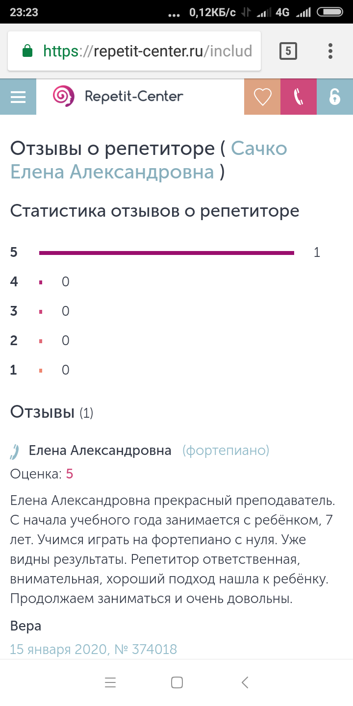Select the 4-star rating row

(40, 282)
